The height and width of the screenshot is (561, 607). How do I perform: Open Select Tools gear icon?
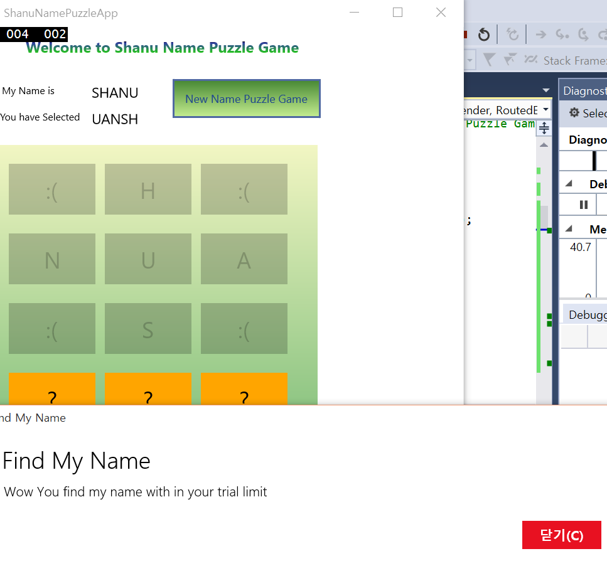574,112
